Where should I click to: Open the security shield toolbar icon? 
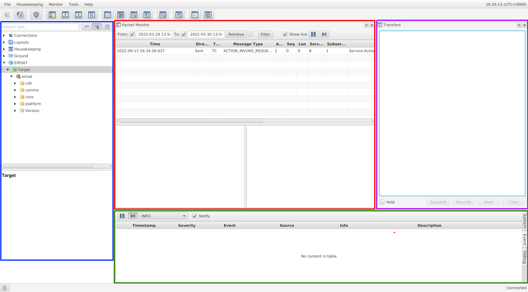pyautogui.click(x=36, y=15)
